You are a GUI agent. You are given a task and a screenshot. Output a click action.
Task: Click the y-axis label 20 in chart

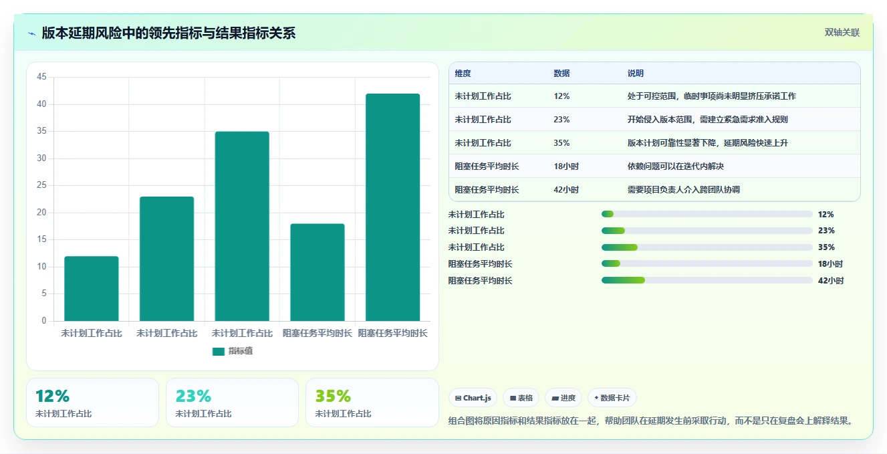coord(41,213)
